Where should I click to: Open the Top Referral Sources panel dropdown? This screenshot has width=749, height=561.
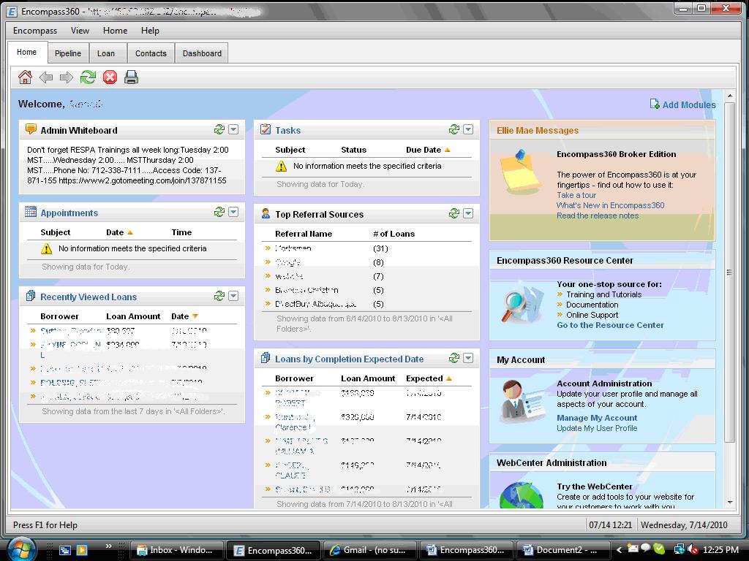pyautogui.click(x=468, y=213)
